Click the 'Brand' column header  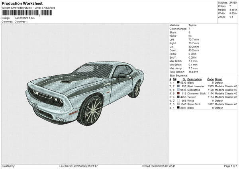tap(219, 79)
